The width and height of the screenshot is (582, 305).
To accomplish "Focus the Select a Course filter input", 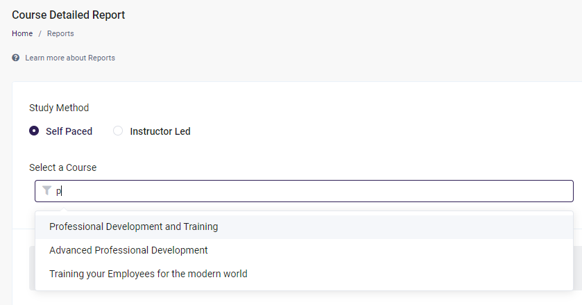I will tap(312, 191).
